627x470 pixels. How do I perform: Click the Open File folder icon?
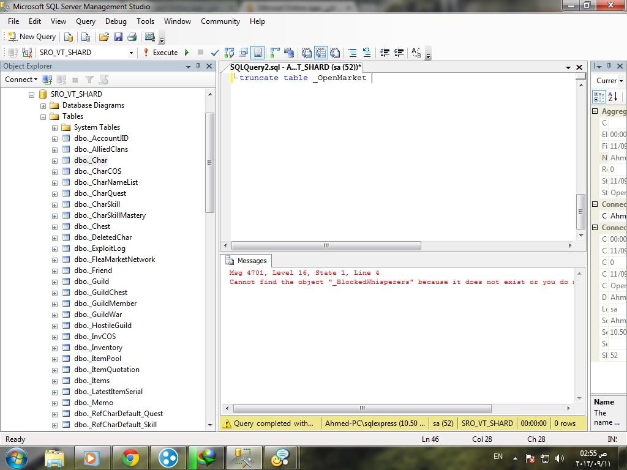coord(103,37)
